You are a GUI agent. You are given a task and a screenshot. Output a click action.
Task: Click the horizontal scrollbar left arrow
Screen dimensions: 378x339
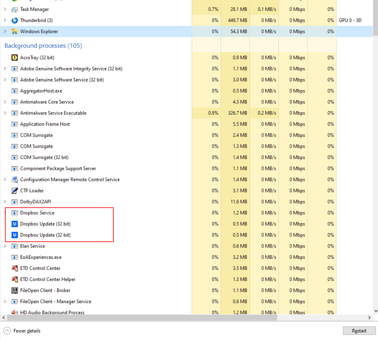click(4, 318)
